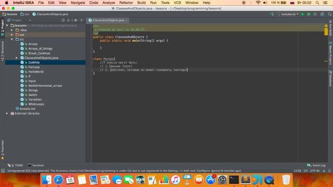
Task: Toggle the Structure tool window side button
Action: click(x=3, y=51)
